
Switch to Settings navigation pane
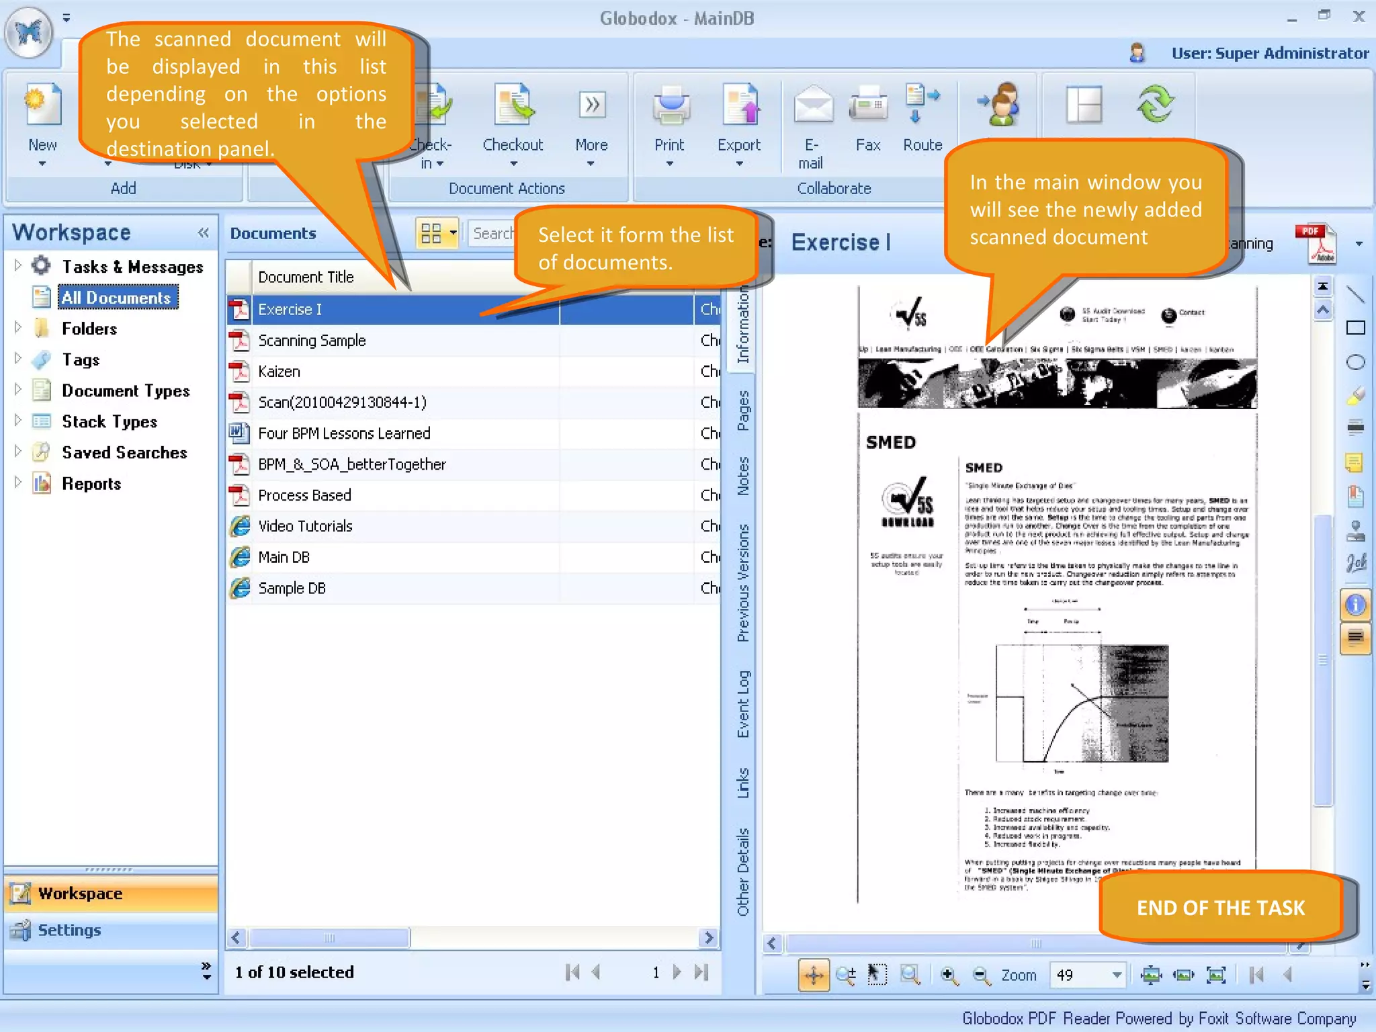click(x=111, y=930)
